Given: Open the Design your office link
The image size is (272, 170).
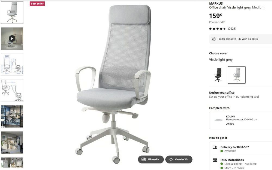Looking at the screenshot, I should click(x=222, y=92).
